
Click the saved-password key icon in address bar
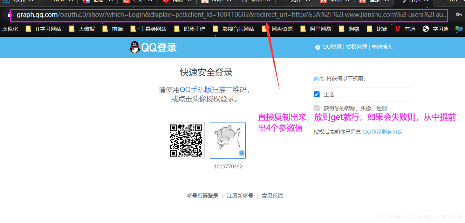458,15
